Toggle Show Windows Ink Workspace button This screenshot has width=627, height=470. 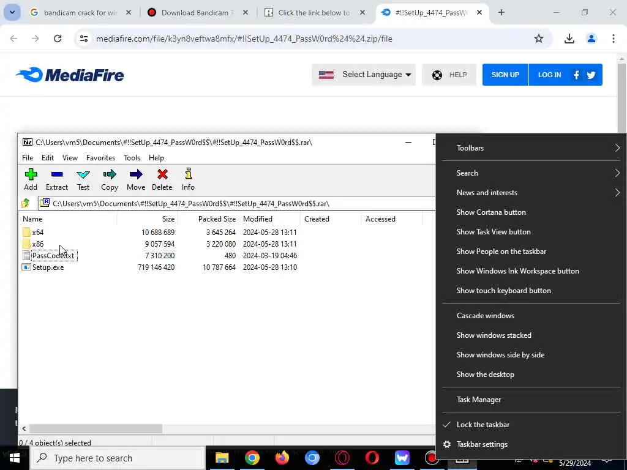pos(531,271)
